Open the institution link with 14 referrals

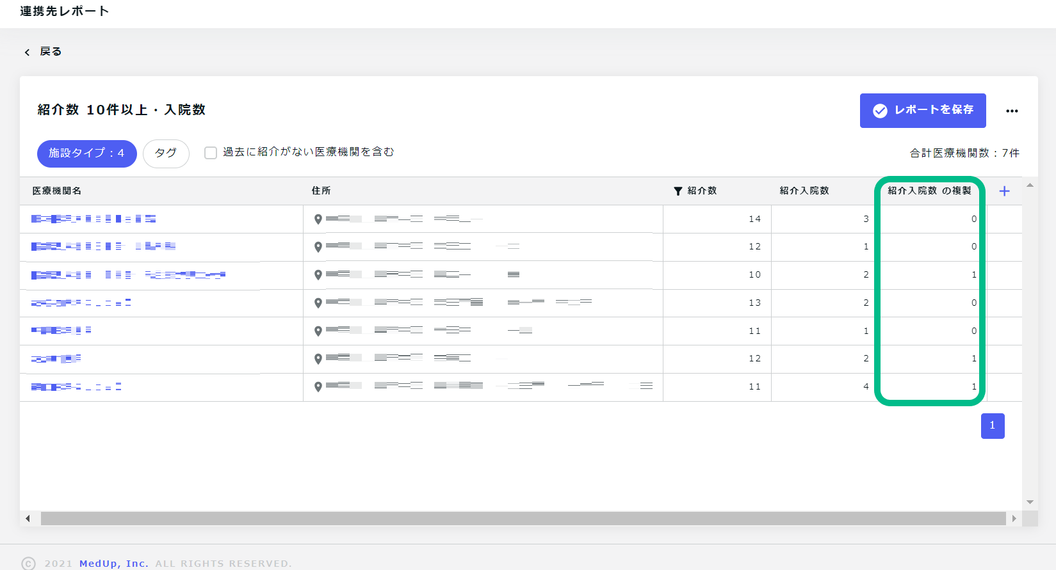coord(93,219)
